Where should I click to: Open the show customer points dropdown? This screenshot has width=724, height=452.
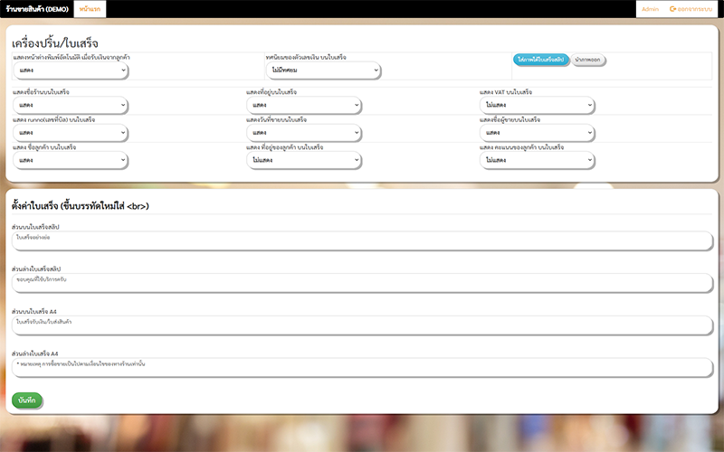(x=538, y=160)
